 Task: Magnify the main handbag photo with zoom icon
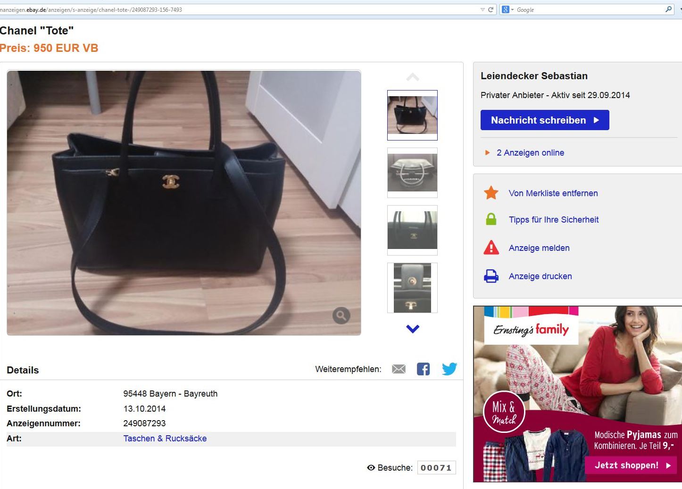click(x=341, y=315)
